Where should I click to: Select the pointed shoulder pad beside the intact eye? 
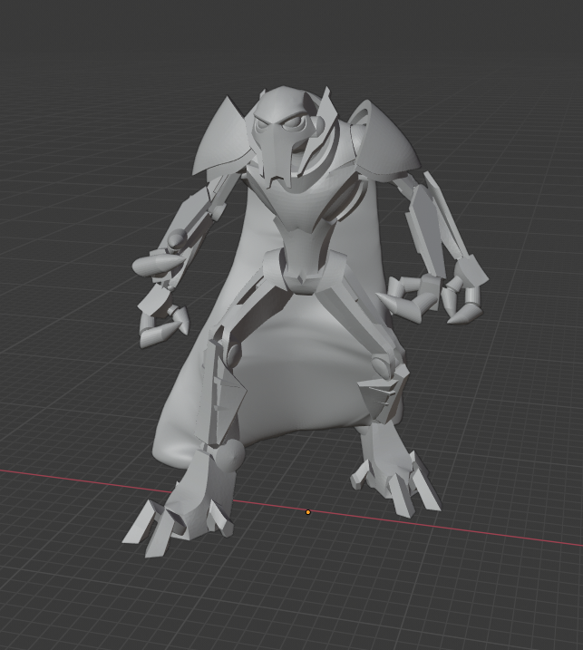222,137
